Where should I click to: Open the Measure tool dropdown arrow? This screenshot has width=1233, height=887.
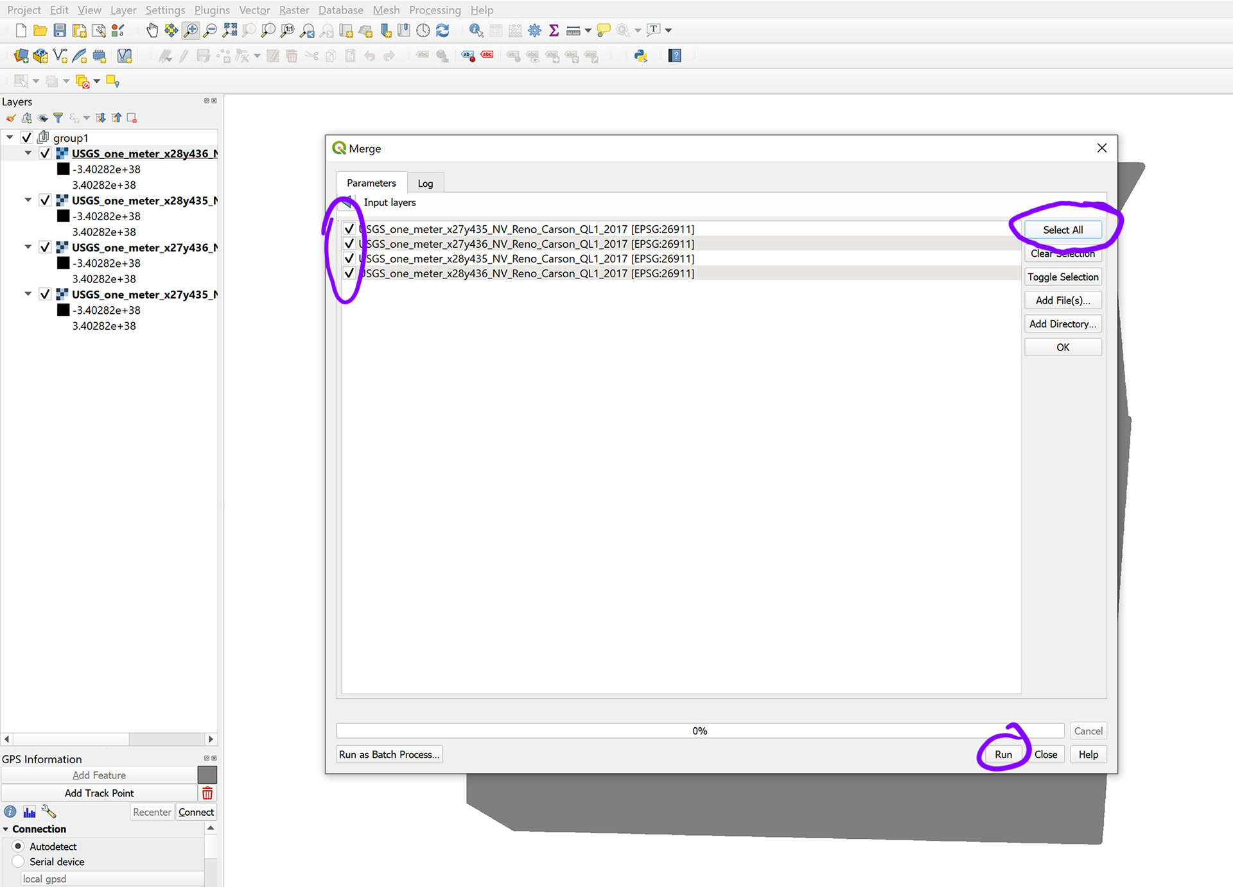pos(588,30)
